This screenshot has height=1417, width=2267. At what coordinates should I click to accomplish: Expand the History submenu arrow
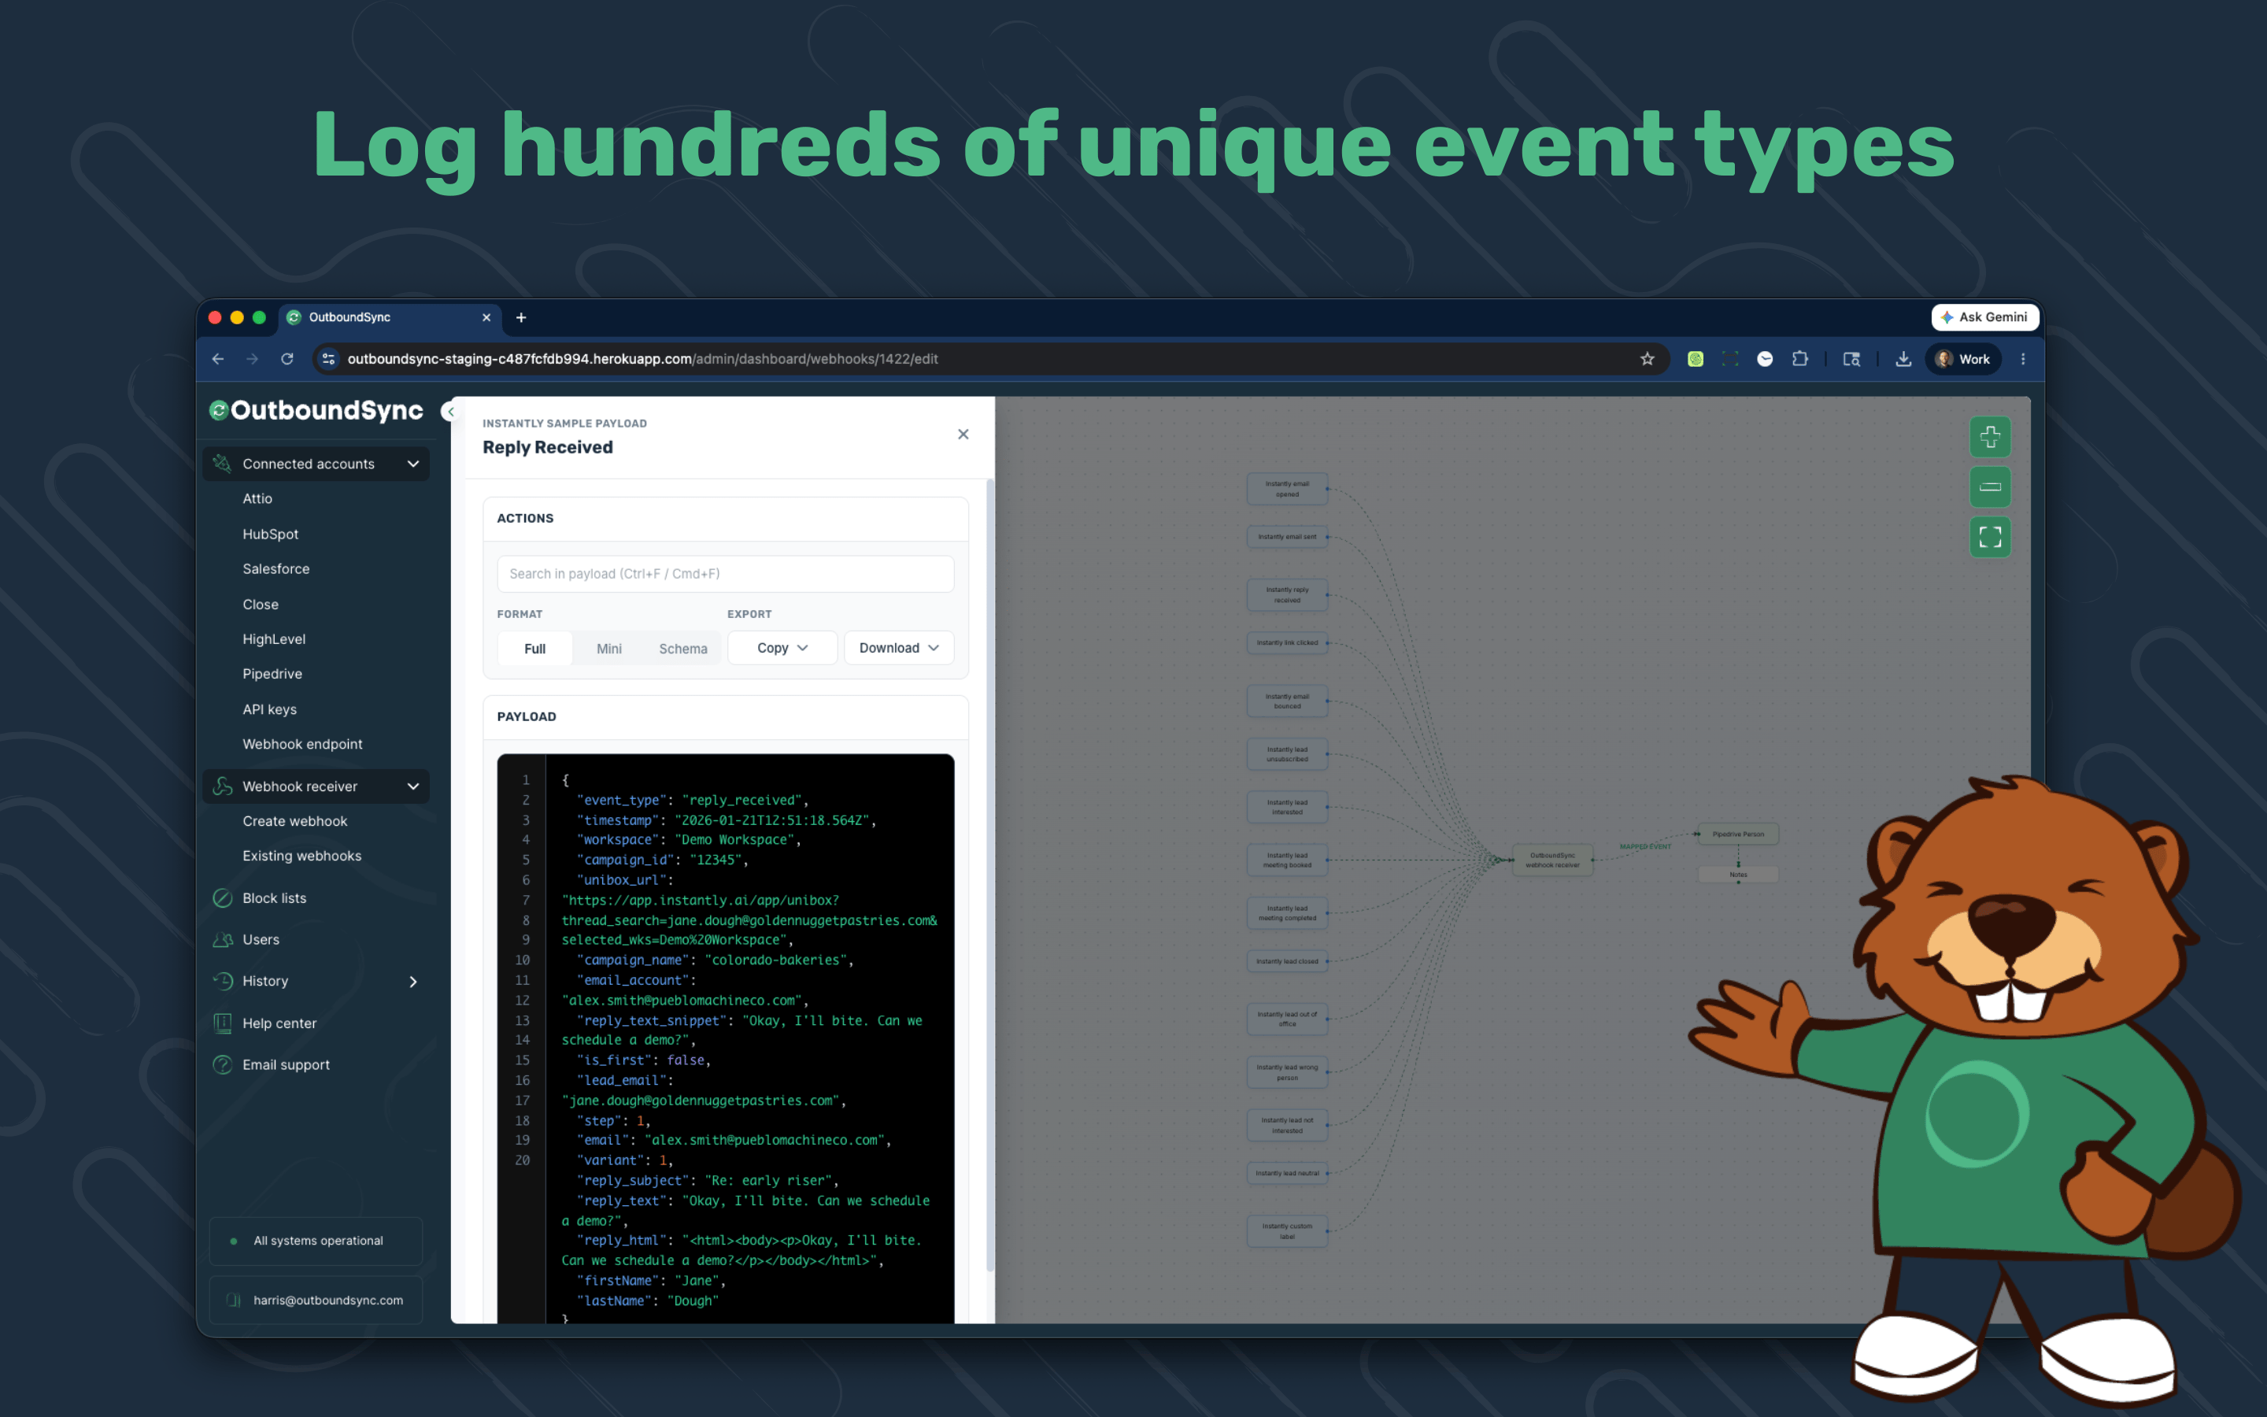[413, 981]
